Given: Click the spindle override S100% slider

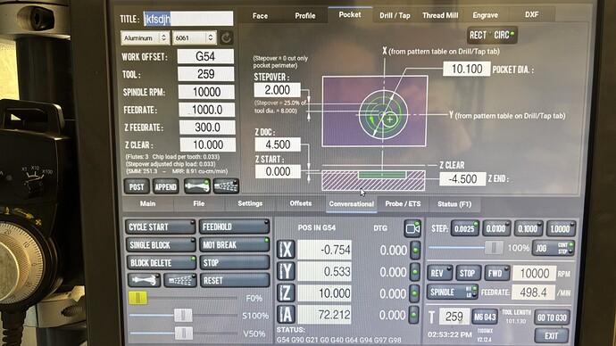Looking at the screenshot, I should (x=183, y=316).
